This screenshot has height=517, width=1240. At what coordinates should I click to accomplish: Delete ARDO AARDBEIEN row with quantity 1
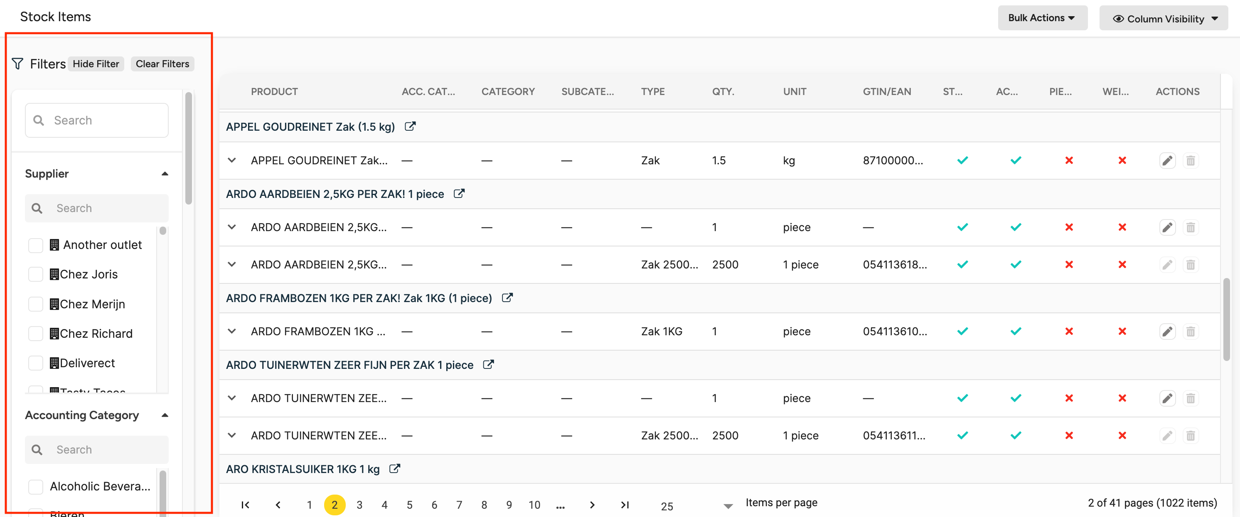(x=1191, y=227)
